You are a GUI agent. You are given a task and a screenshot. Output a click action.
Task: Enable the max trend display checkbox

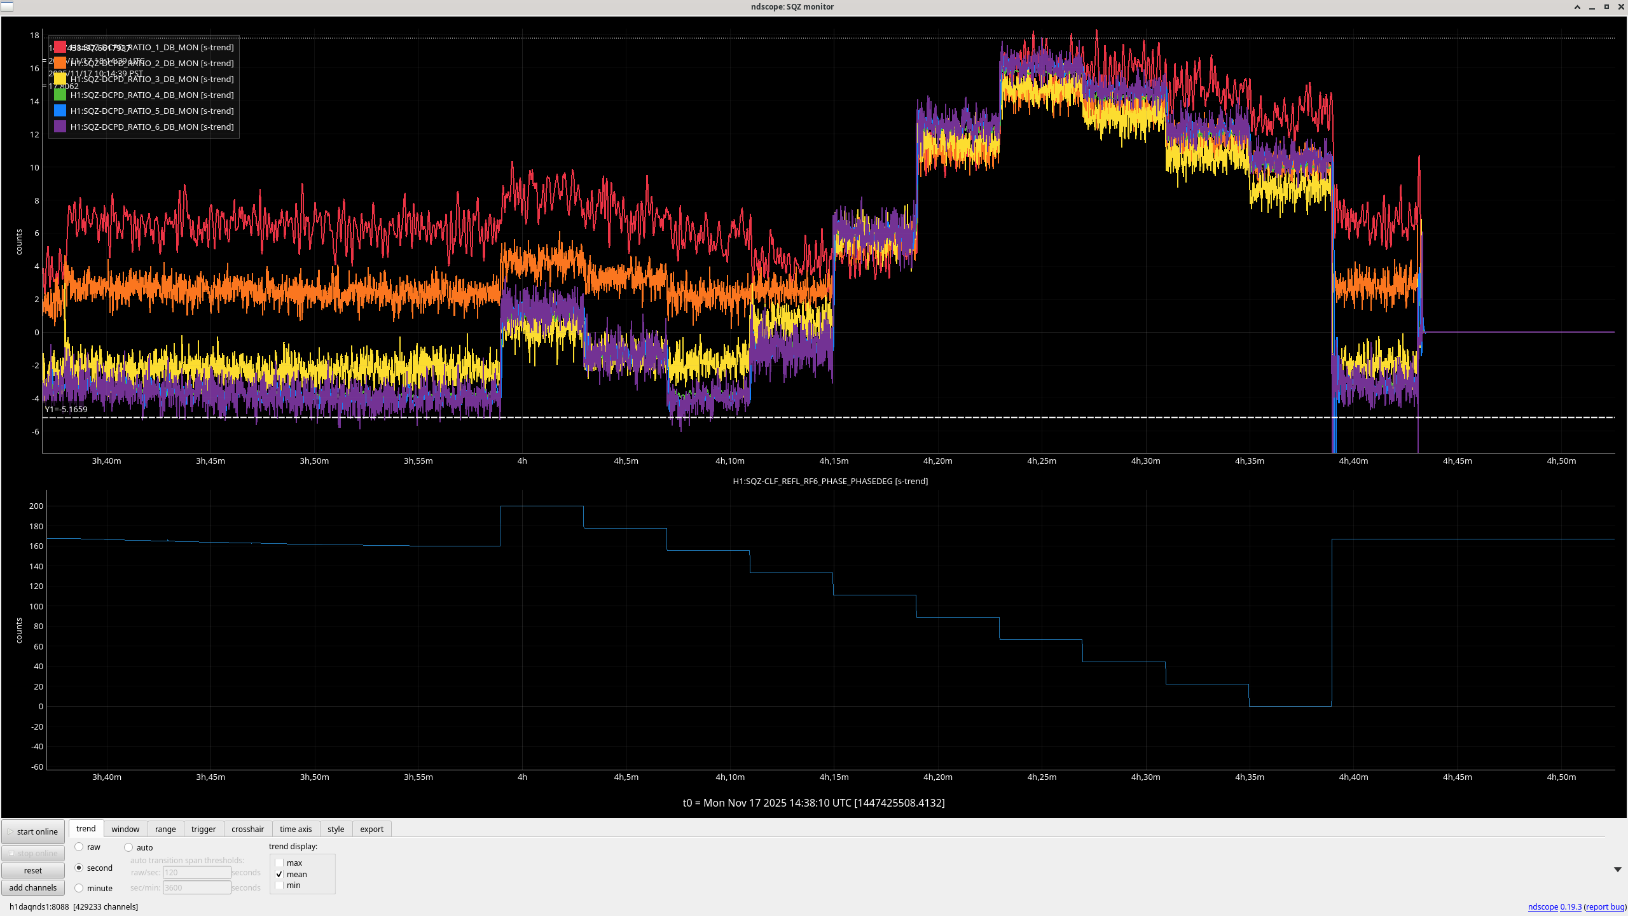coord(279,863)
